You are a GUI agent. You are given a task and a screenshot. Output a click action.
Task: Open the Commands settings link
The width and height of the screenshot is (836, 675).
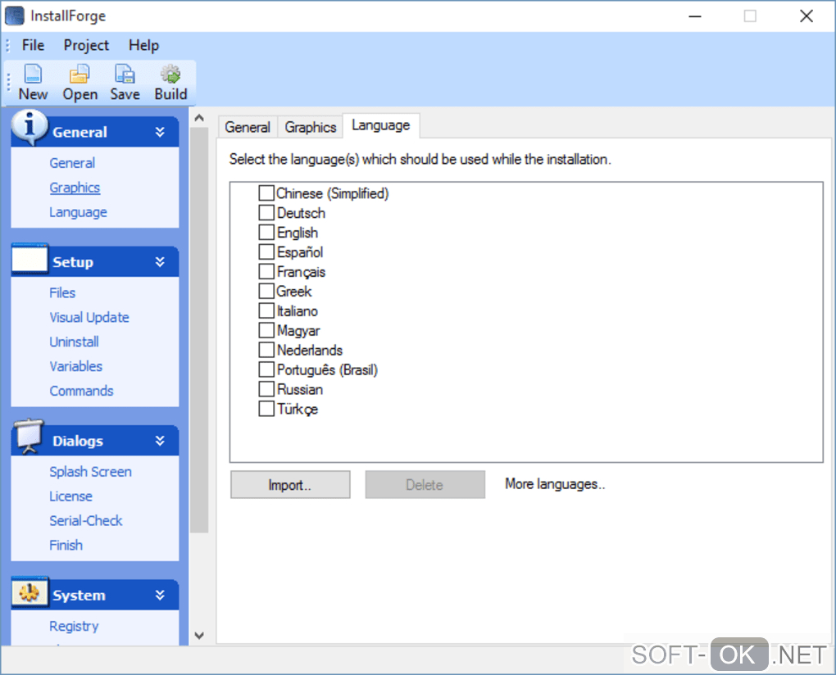pos(82,391)
